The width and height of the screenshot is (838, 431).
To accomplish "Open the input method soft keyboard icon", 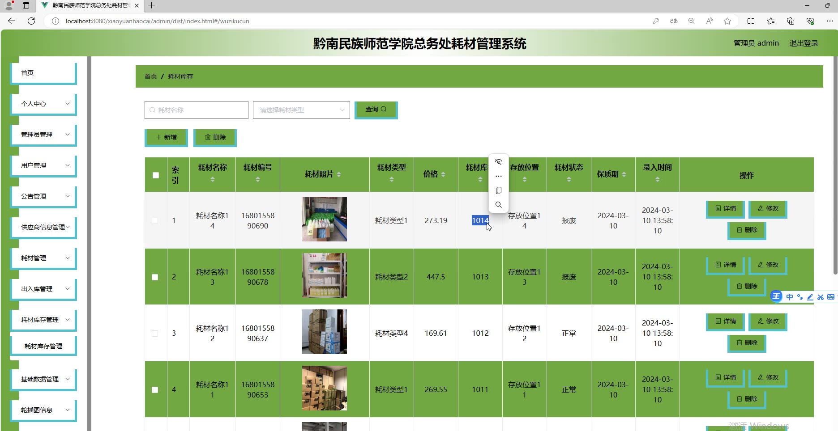I will coord(831,297).
